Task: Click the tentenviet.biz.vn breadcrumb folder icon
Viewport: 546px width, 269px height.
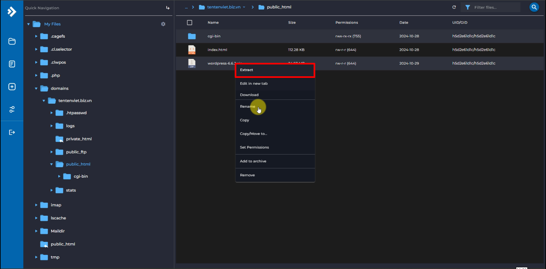Action: [202, 7]
